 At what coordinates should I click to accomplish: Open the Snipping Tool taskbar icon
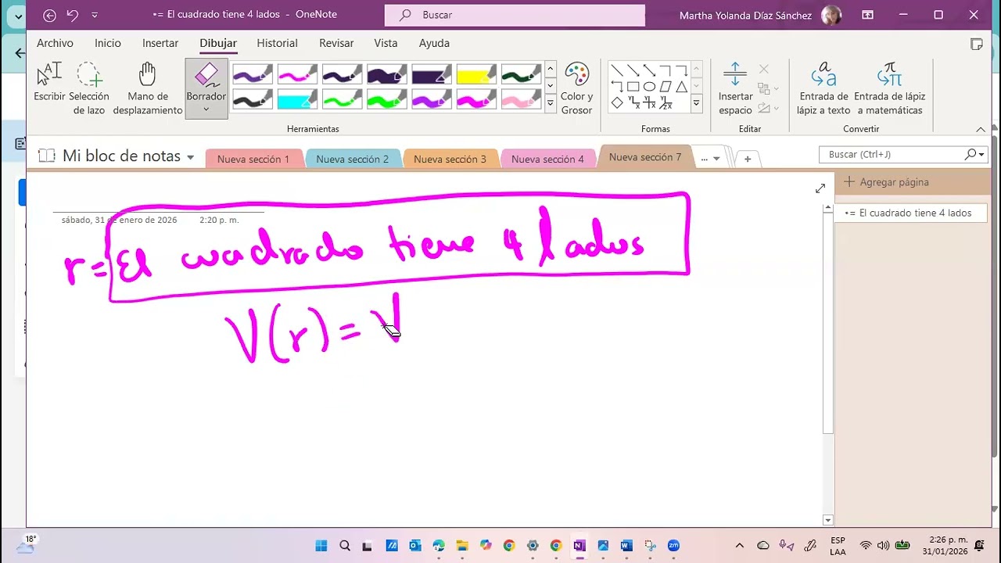pos(650,546)
